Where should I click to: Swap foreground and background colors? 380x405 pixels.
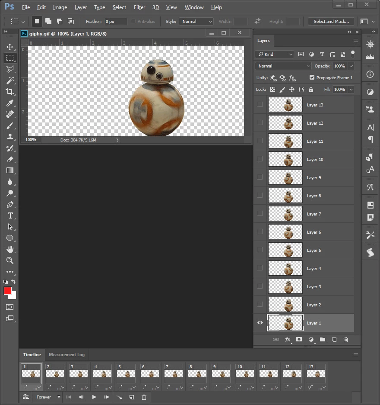tap(13, 282)
